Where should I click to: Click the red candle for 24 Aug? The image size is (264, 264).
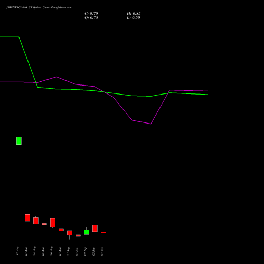pos(36,221)
